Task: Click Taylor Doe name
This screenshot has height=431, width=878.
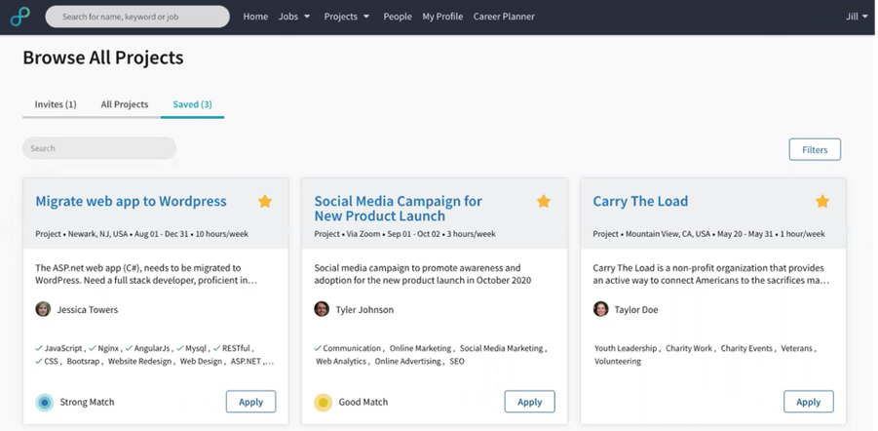Action: pos(636,309)
